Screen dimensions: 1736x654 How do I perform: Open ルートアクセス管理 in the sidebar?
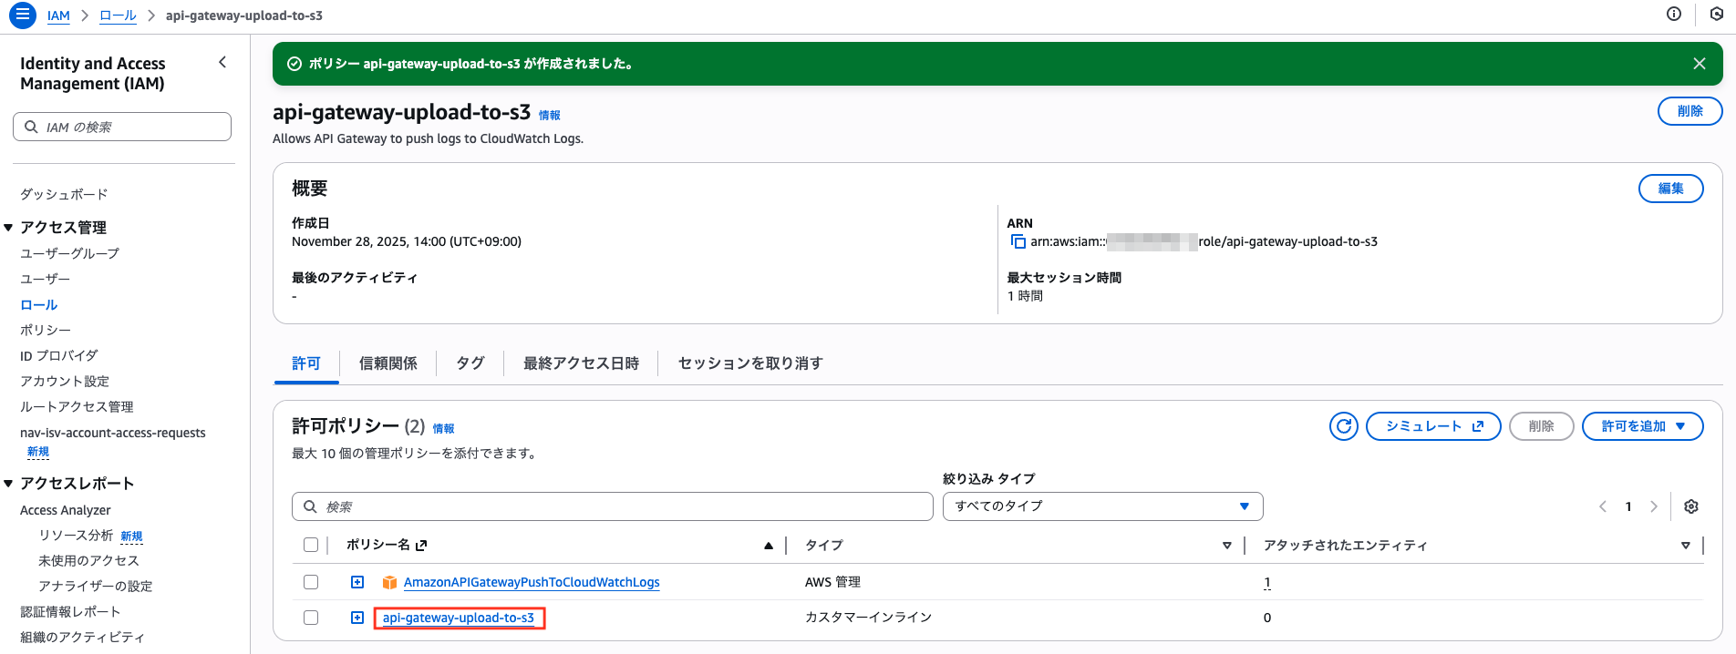77,406
